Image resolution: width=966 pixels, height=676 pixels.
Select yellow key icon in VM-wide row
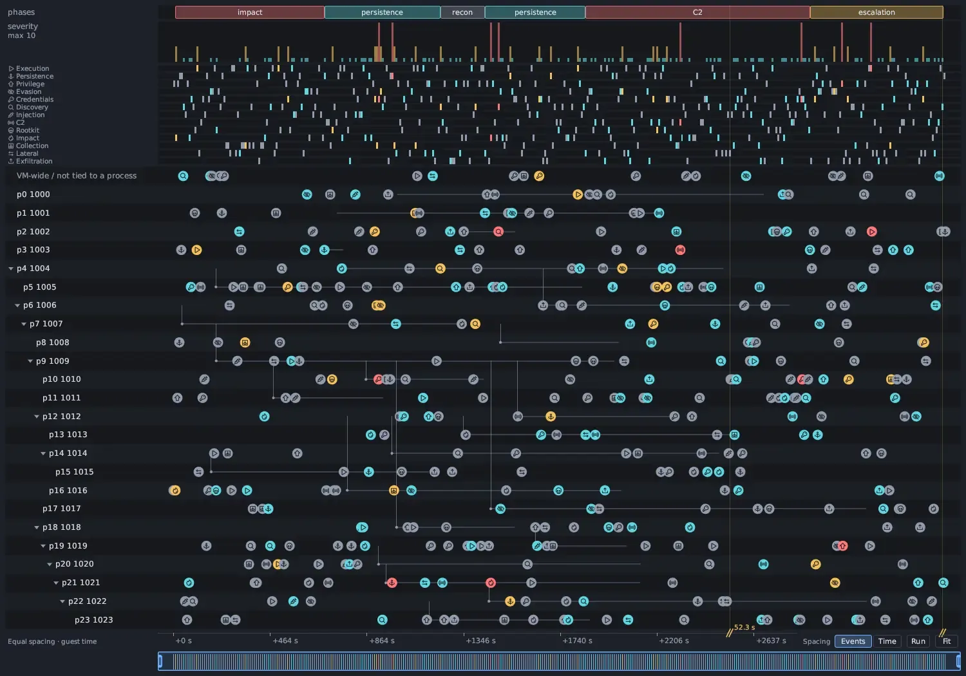tap(539, 176)
